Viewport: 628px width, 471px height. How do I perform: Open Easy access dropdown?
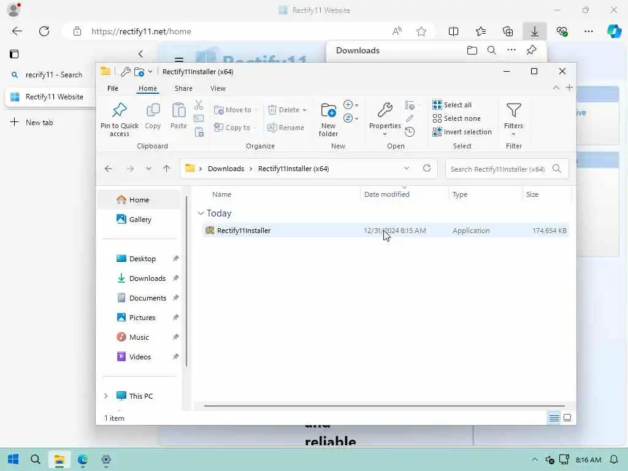click(x=351, y=118)
